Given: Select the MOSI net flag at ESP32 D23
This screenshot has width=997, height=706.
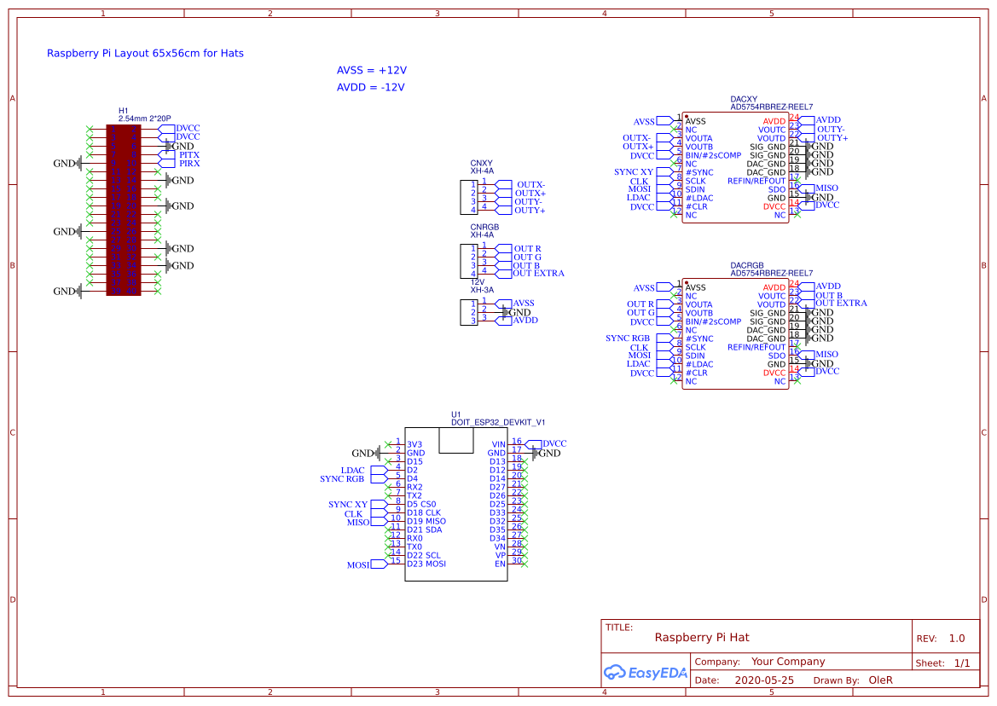Looking at the screenshot, I should tap(358, 564).
